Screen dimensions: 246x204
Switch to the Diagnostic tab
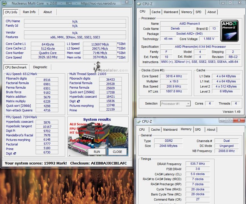pos(40,67)
